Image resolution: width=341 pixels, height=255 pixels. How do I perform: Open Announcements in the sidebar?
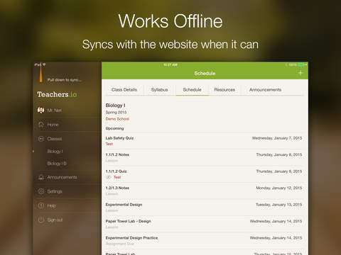(x=67, y=177)
